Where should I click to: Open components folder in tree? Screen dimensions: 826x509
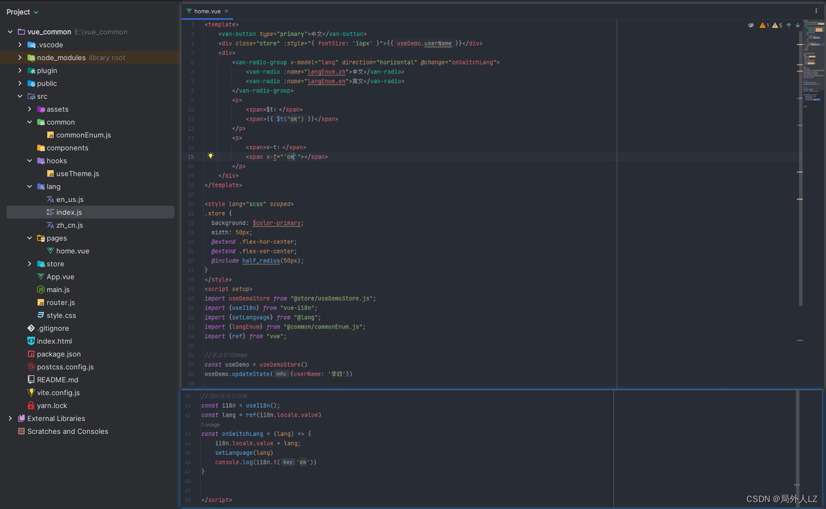point(67,148)
